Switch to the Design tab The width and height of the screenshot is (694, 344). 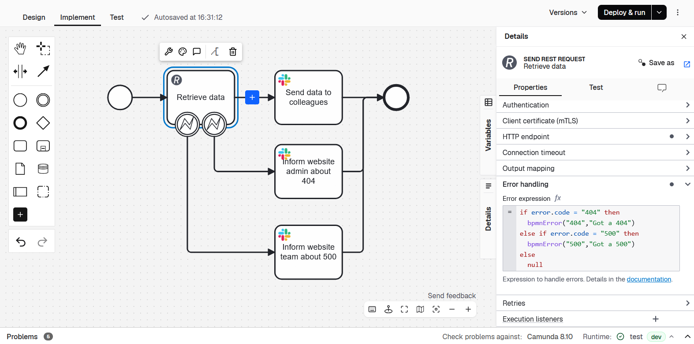(34, 17)
